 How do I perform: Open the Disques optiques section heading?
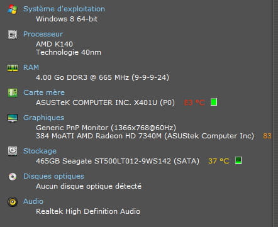[53, 176]
